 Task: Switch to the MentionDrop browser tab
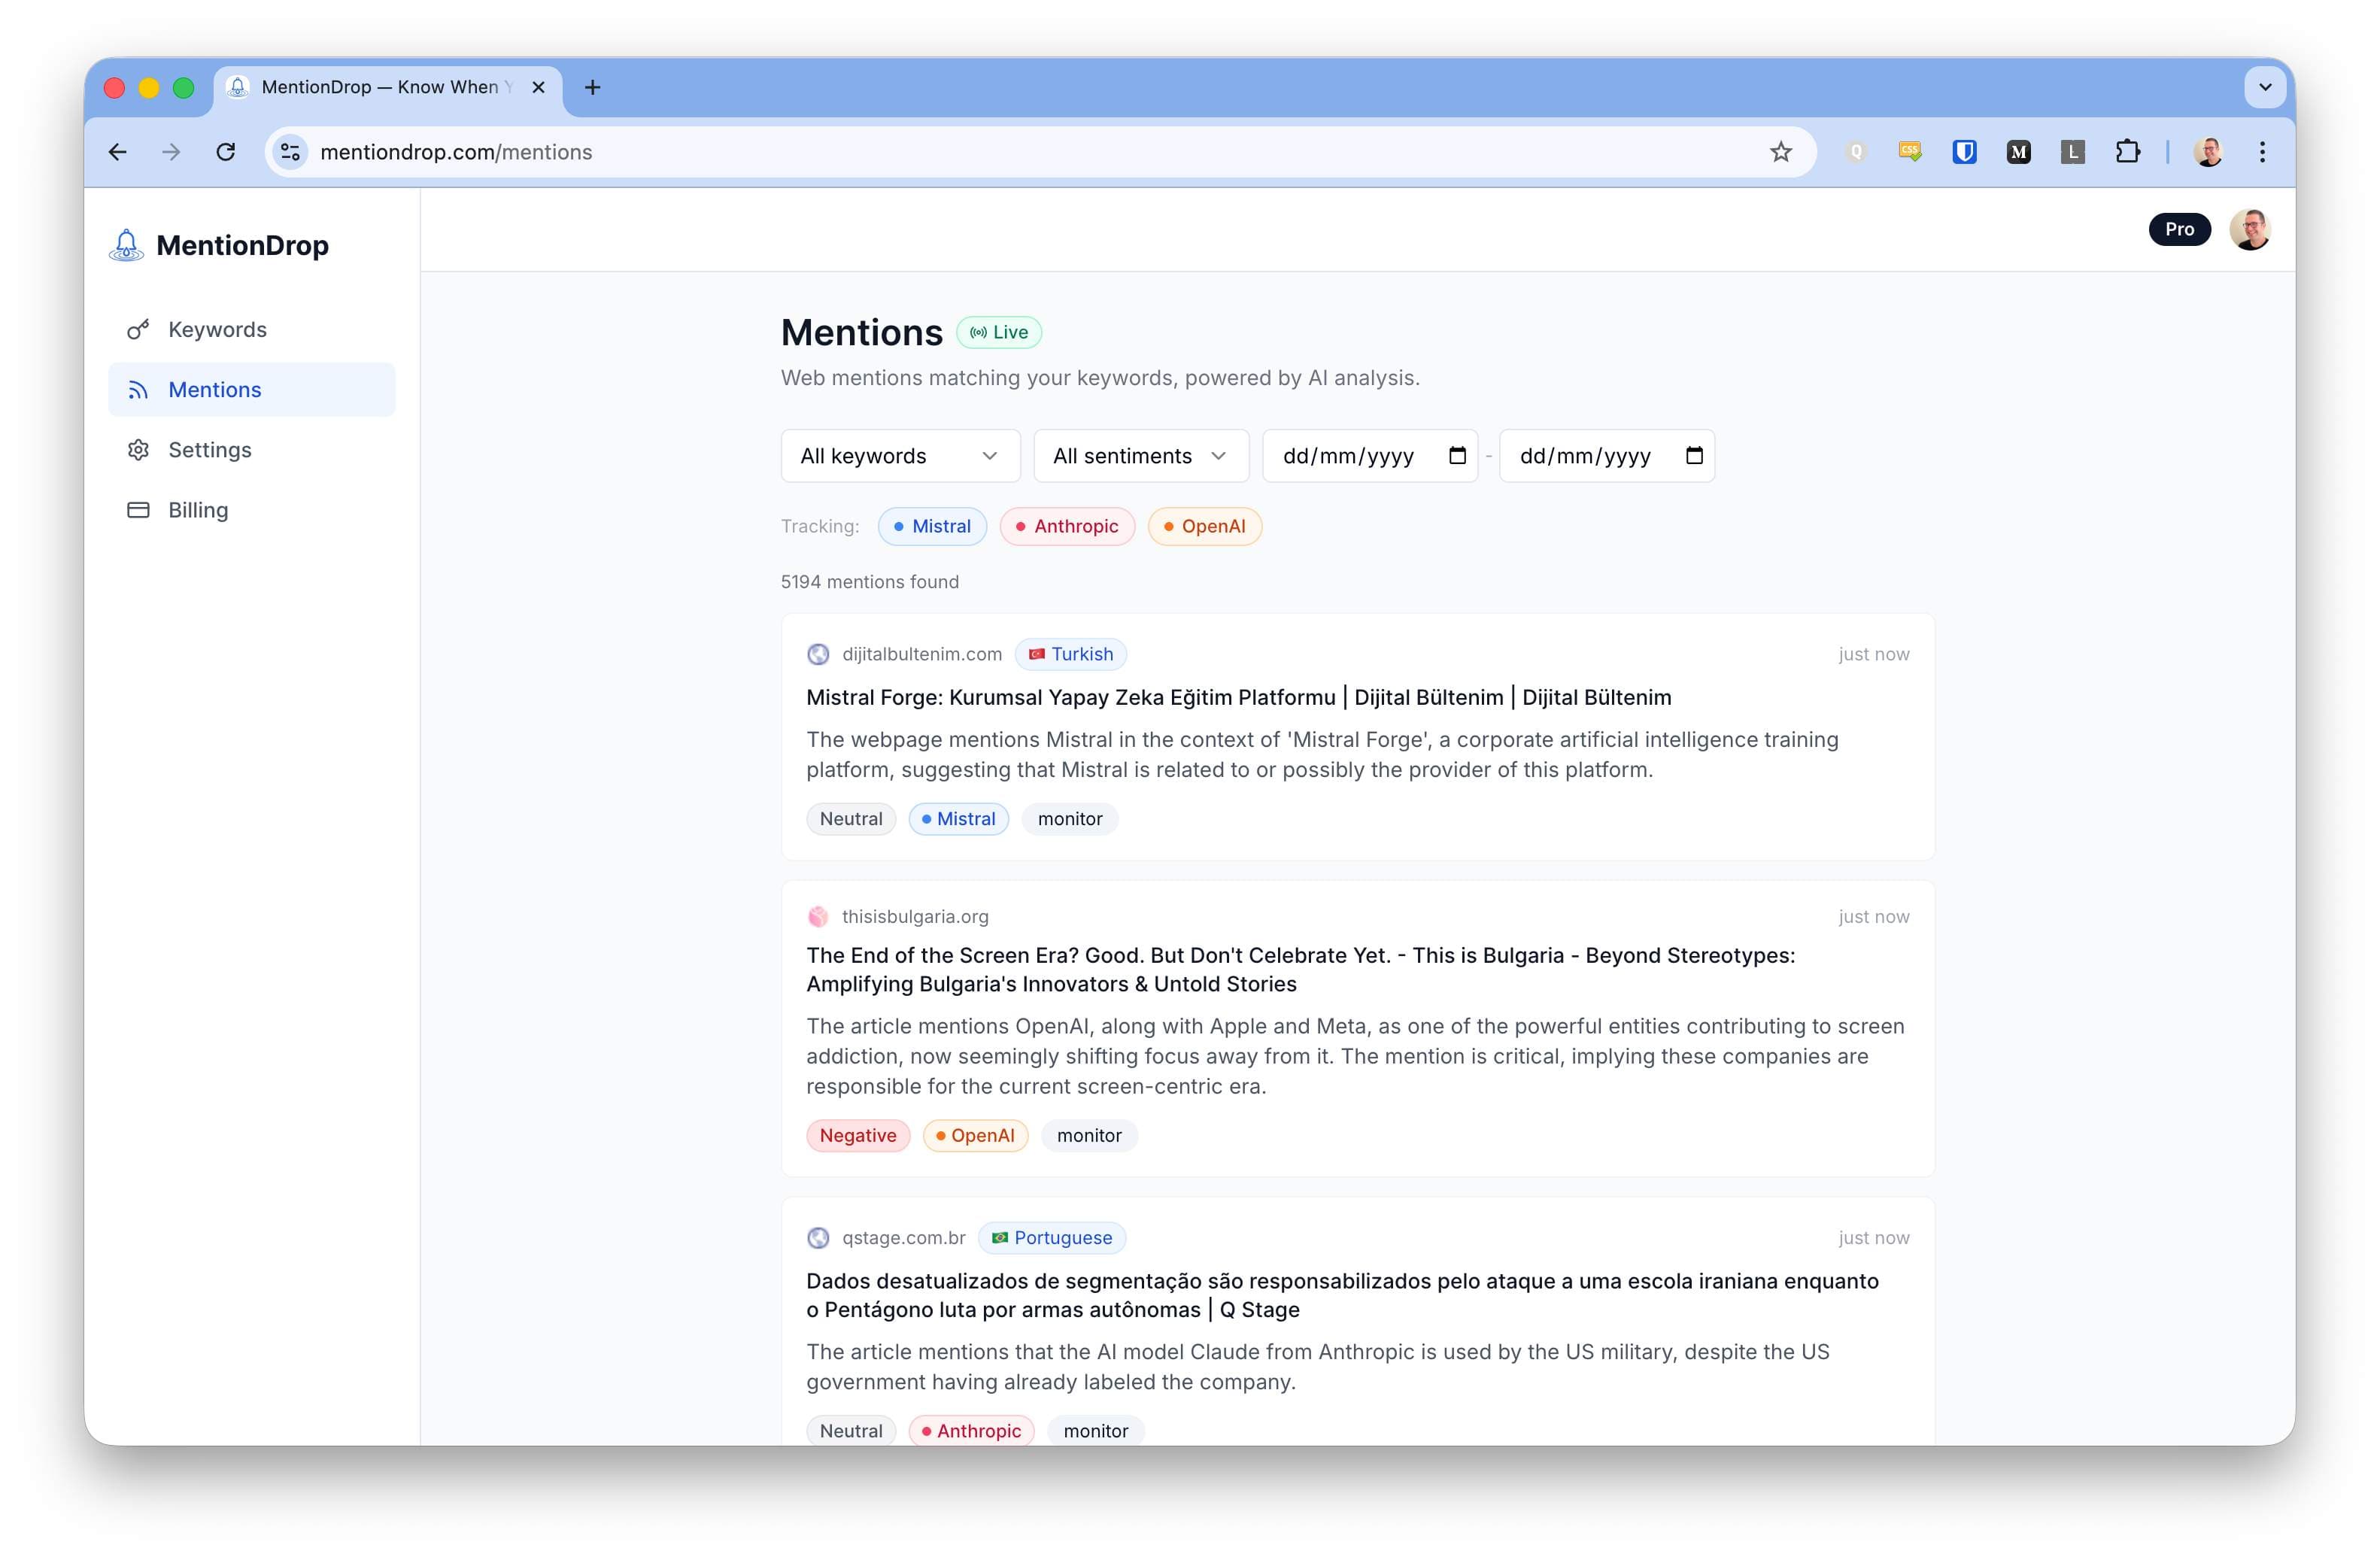[x=375, y=87]
